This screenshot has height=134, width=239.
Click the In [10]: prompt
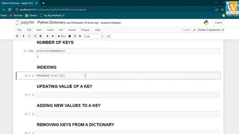click(29, 51)
